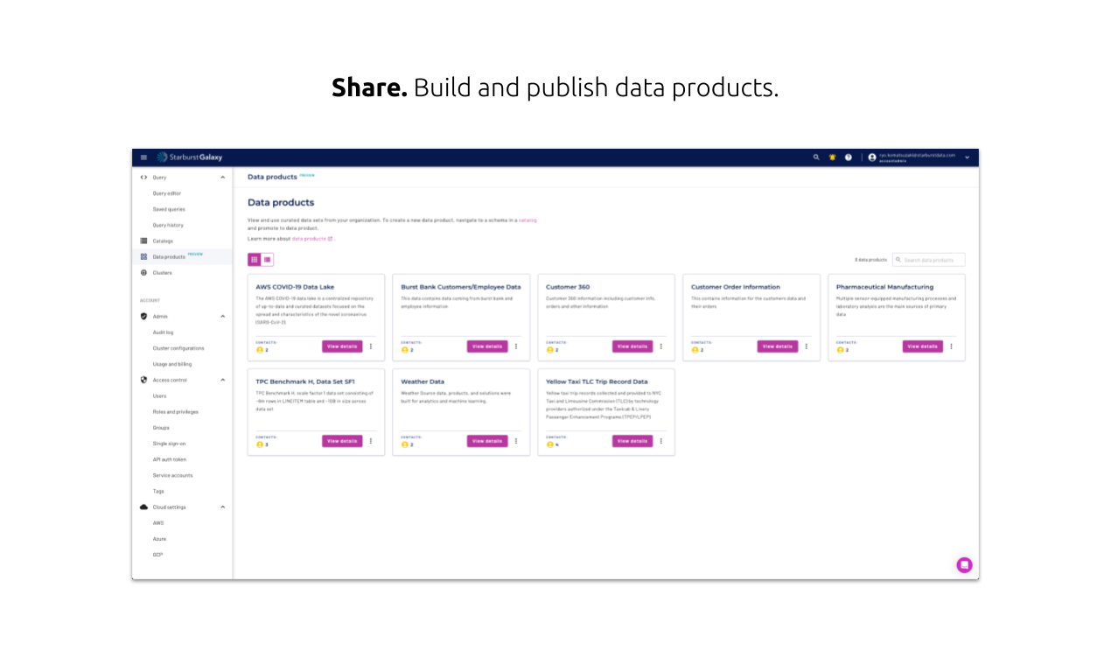Open the chat support bubble
1111x665 pixels.
964,565
